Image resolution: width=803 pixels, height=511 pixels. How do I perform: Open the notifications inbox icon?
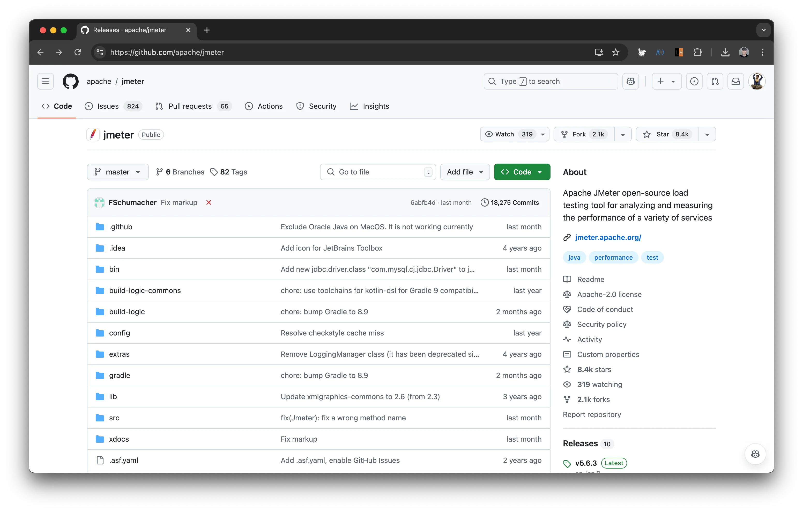coord(735,81)
